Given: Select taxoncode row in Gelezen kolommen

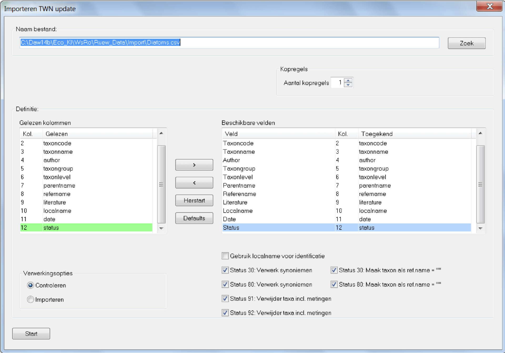Looking at the screenshot, I should pos(86,143).
